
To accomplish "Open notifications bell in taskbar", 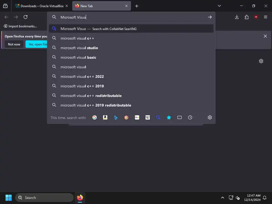I will click(265, 198).
